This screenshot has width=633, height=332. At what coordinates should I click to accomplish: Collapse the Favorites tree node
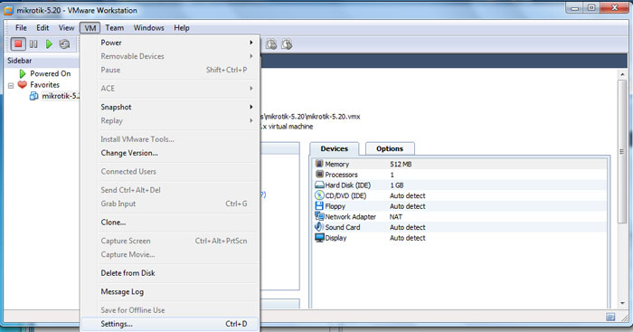pos(11,85)
